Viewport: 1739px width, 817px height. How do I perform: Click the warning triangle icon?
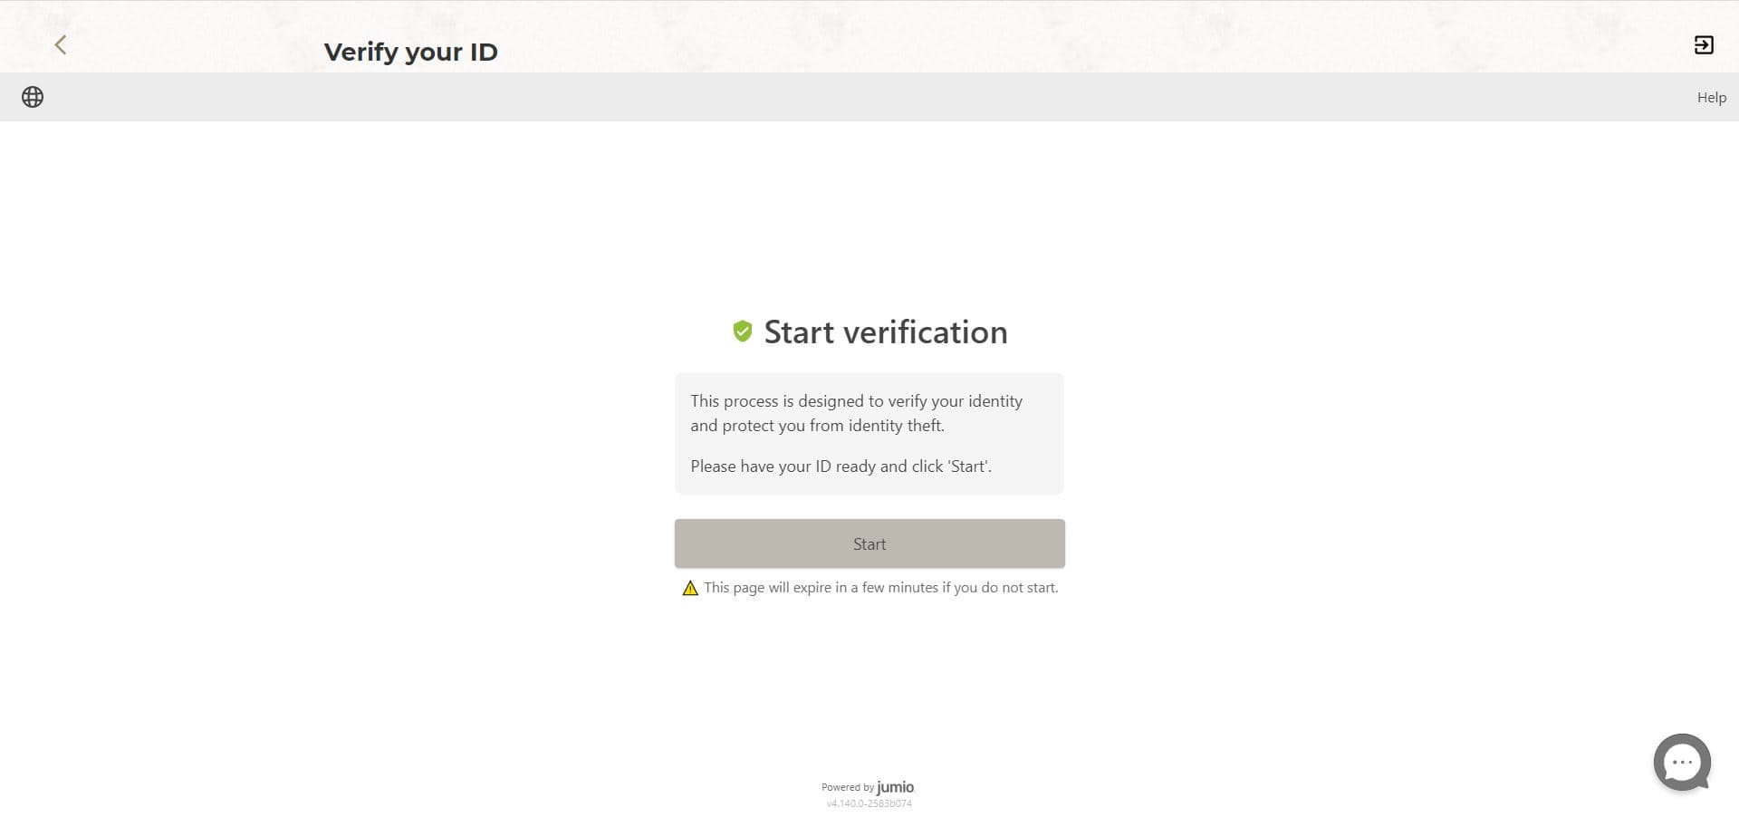click(691, 587)
